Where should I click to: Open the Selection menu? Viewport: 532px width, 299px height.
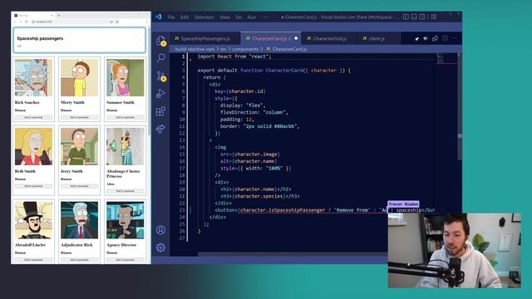204,17
